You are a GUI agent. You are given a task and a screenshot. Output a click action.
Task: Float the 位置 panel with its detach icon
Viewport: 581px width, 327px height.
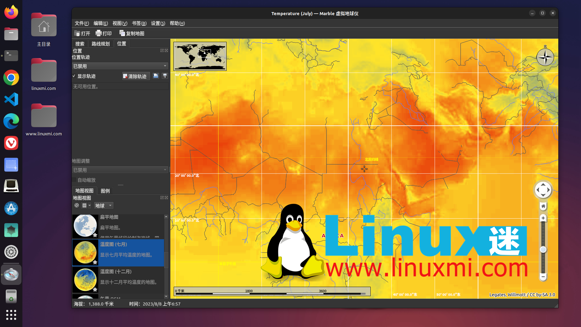pyautogui.click(x=162, y=51)
